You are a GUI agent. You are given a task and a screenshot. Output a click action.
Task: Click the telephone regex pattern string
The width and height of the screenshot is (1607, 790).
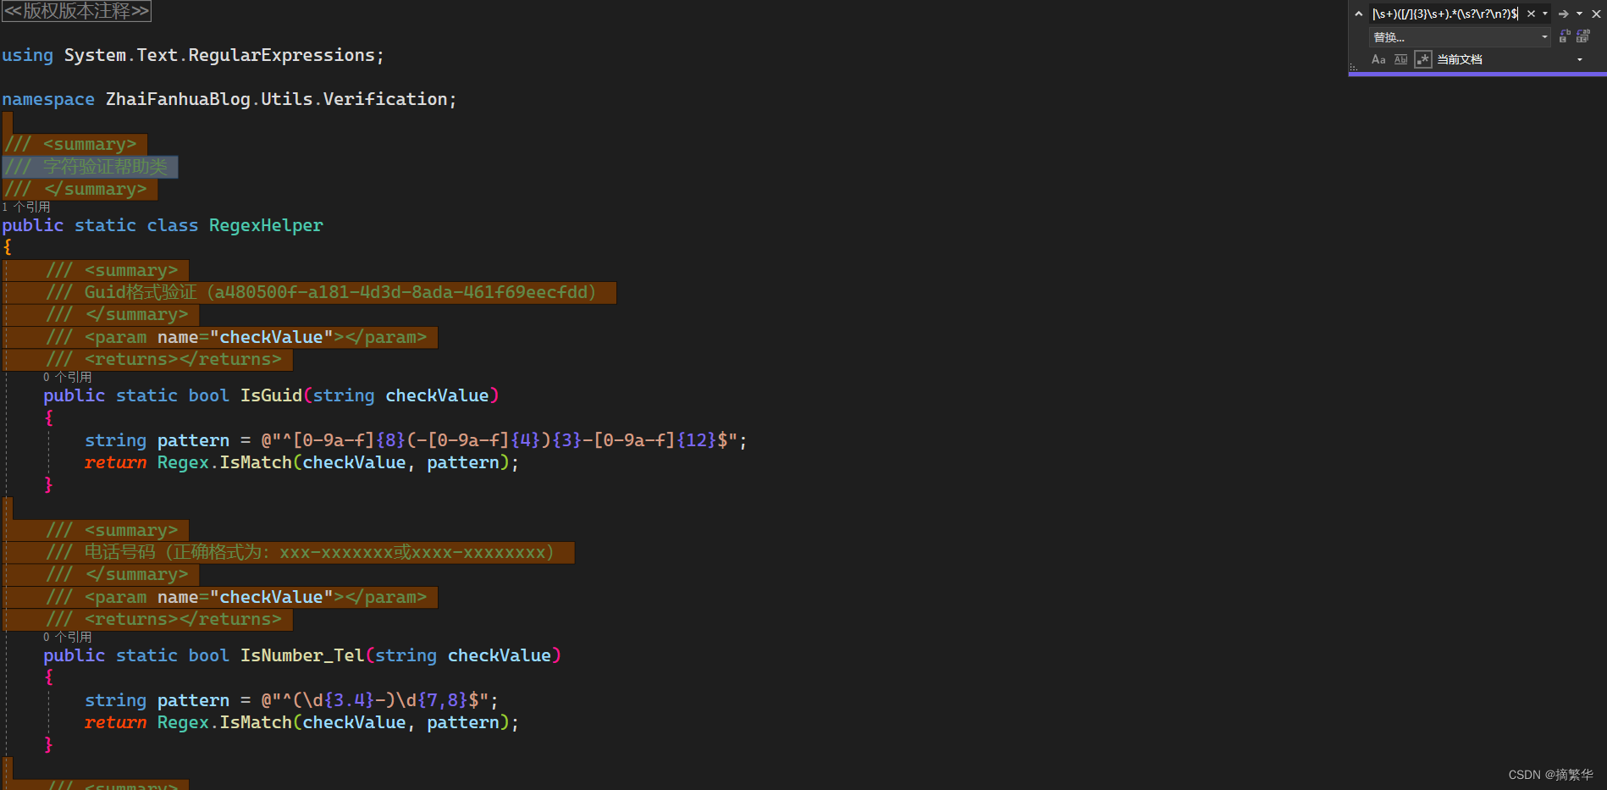(x=375, y=700)
